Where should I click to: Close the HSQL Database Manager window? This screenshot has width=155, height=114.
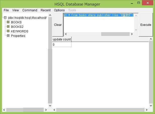[147, 3]
